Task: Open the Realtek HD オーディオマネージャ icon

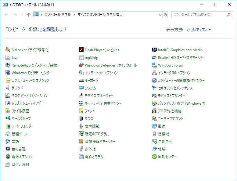Action: (x=154, y=58)
